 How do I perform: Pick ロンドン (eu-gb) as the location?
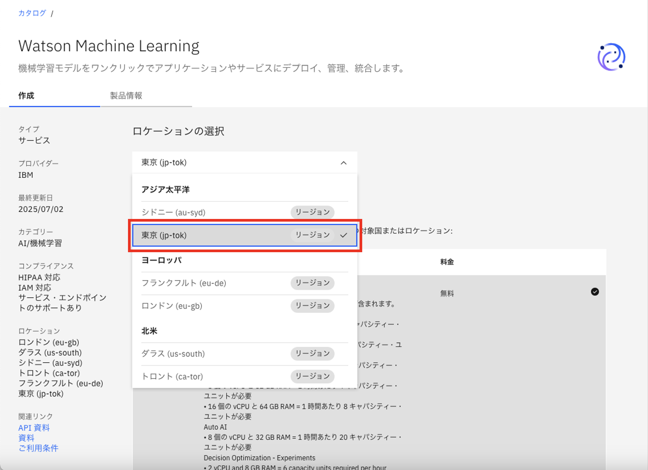click(172, 306)
